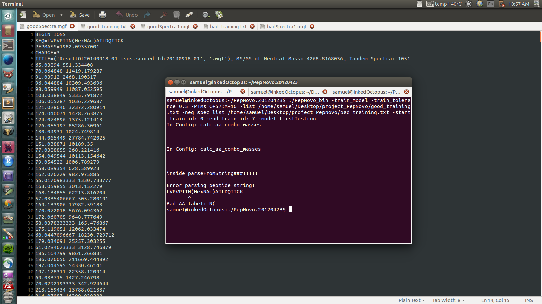Open the Tab Width selector
The image size is (542, 304).
[448, 300]
